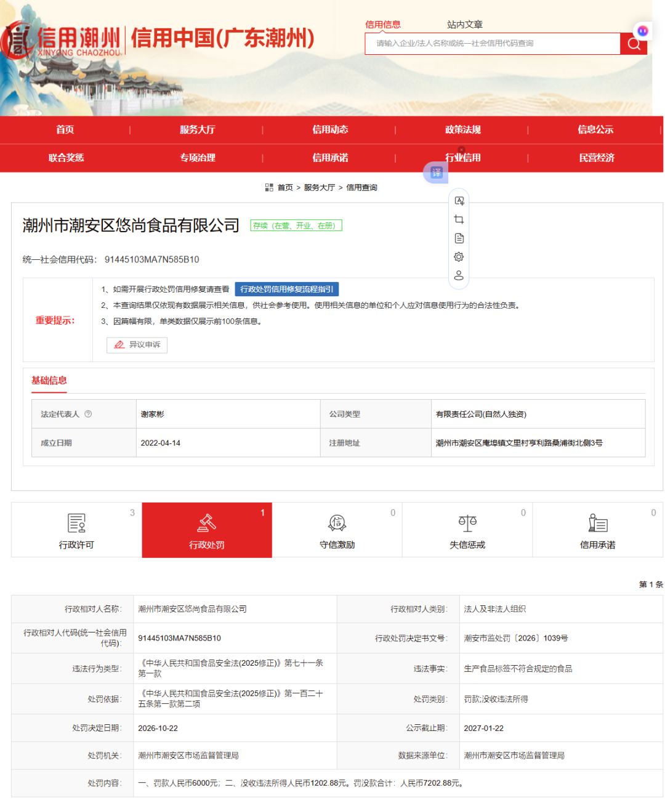Open the 政策法规 menu item
The height and width of the screenshot is (800, 665).
[463, 129]
